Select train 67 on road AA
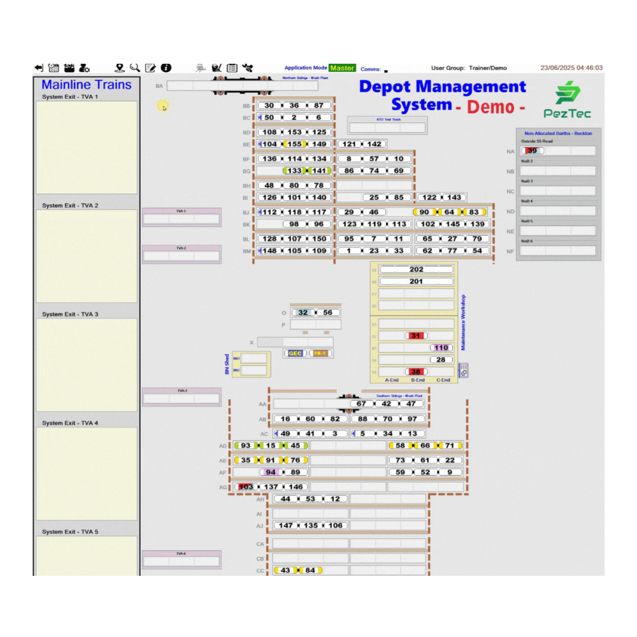Viewport: 637px width, 637px height. (x=361, y=404)
